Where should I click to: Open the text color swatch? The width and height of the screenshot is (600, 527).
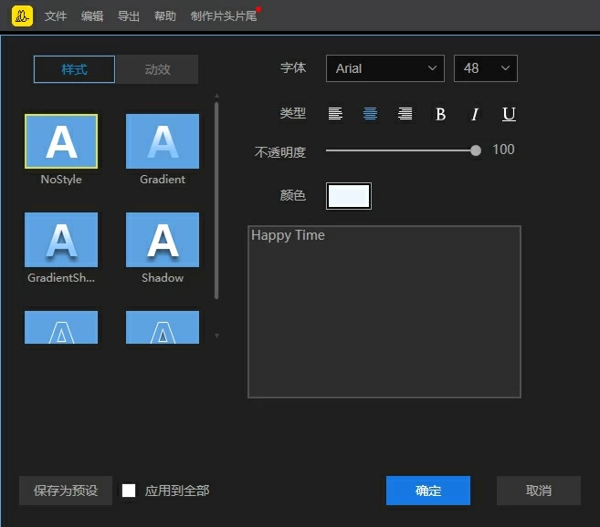pos(349,196)
